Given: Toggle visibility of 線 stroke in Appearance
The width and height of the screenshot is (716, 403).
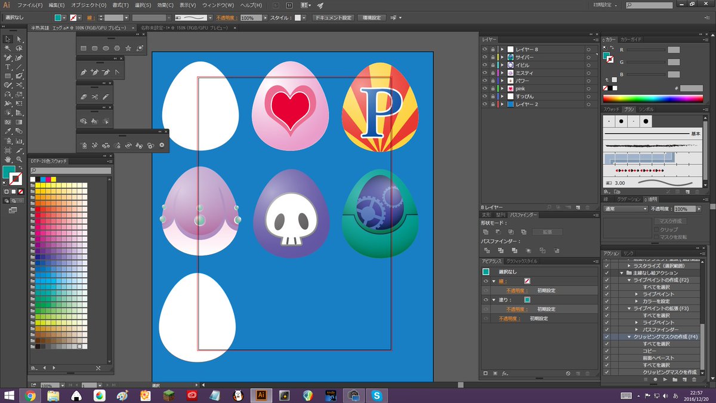Looking at the screenshot, I should [x=485, y=281].
